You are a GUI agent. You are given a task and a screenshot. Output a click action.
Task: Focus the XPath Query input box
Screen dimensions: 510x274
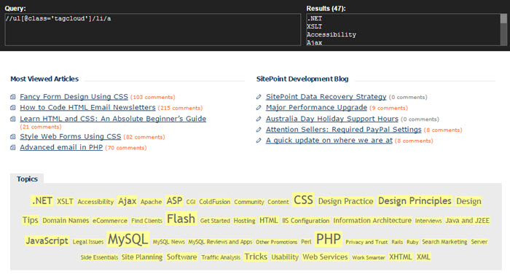153,29
